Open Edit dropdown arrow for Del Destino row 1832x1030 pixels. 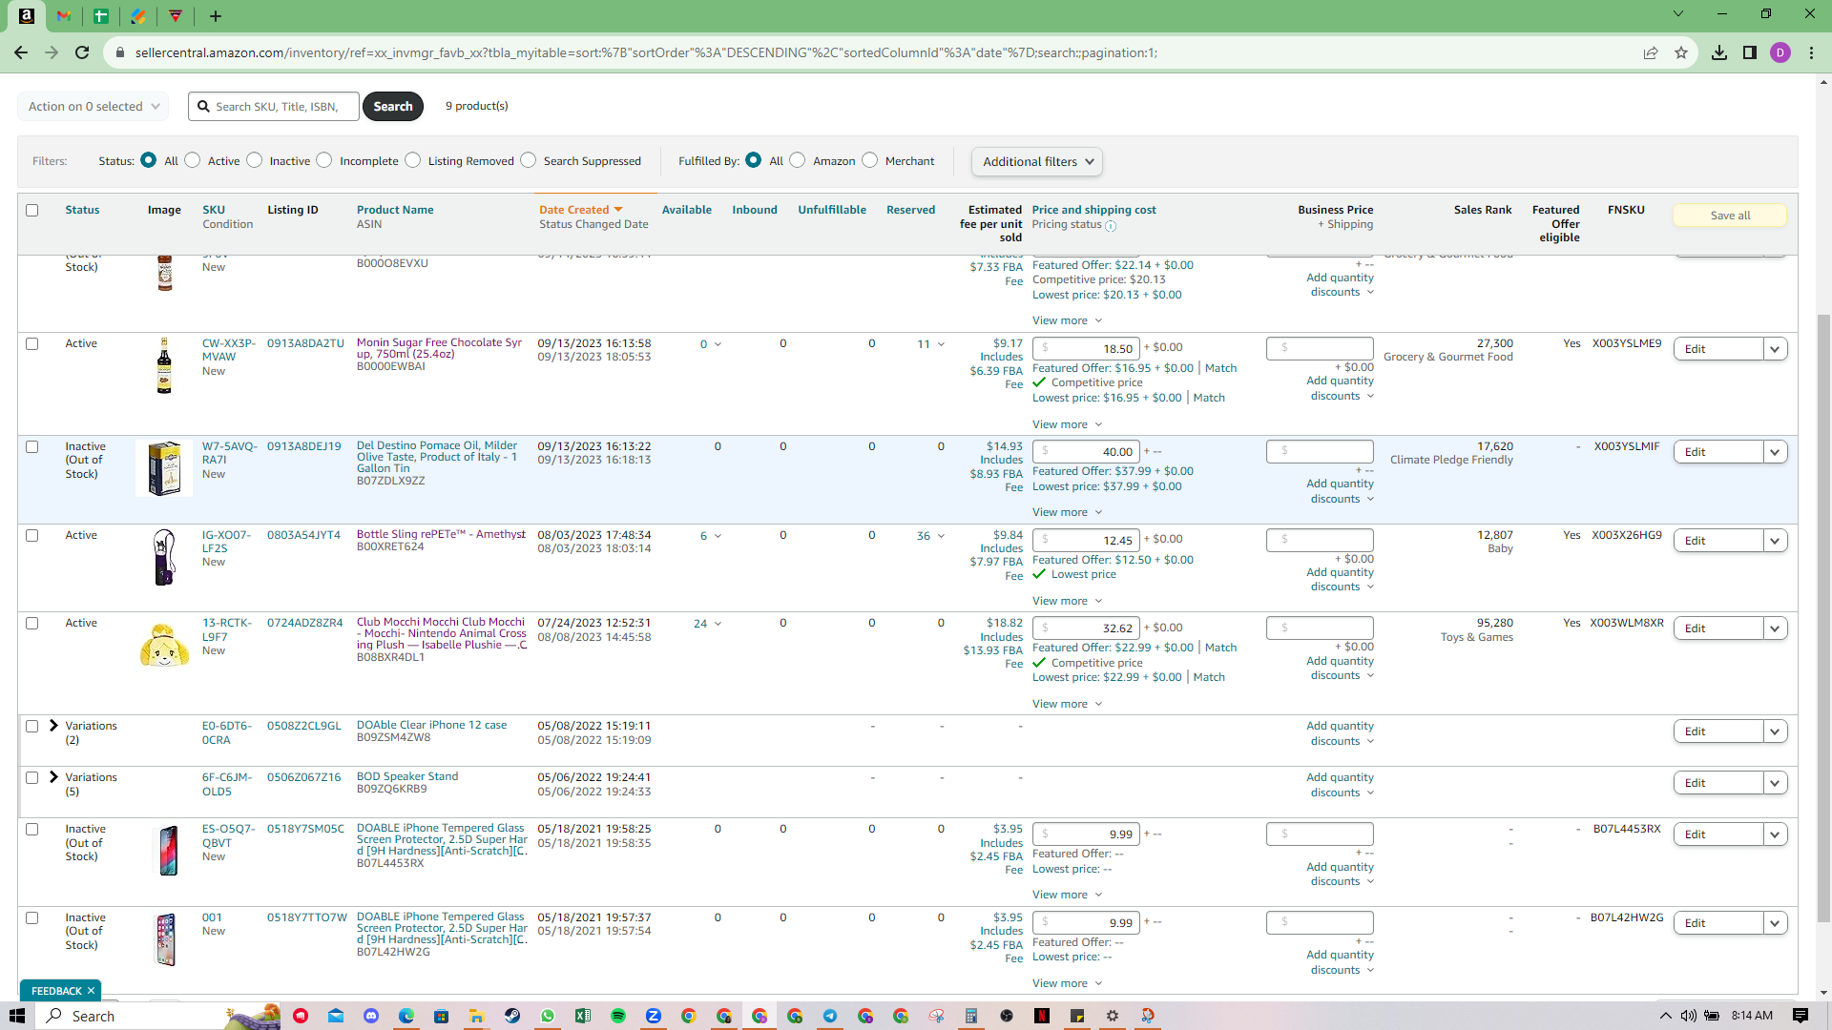(1775, 452)
